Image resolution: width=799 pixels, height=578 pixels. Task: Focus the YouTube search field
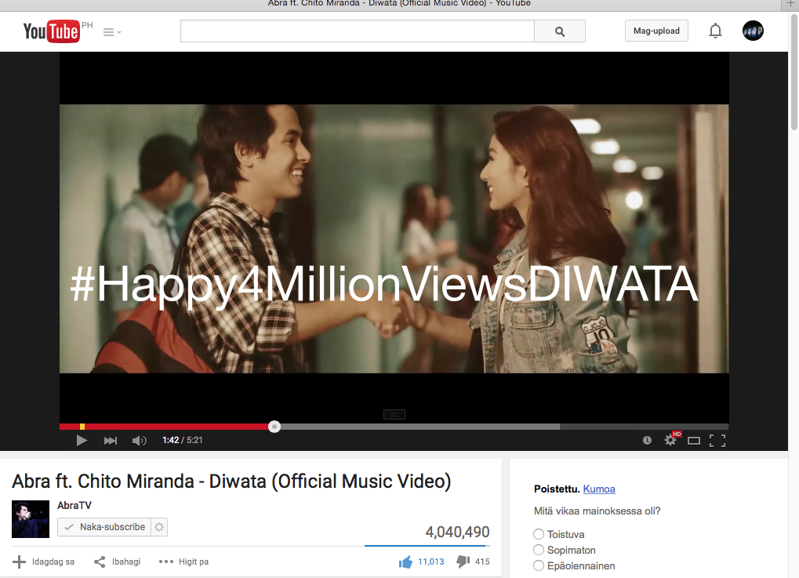click(x=358, y=31)
